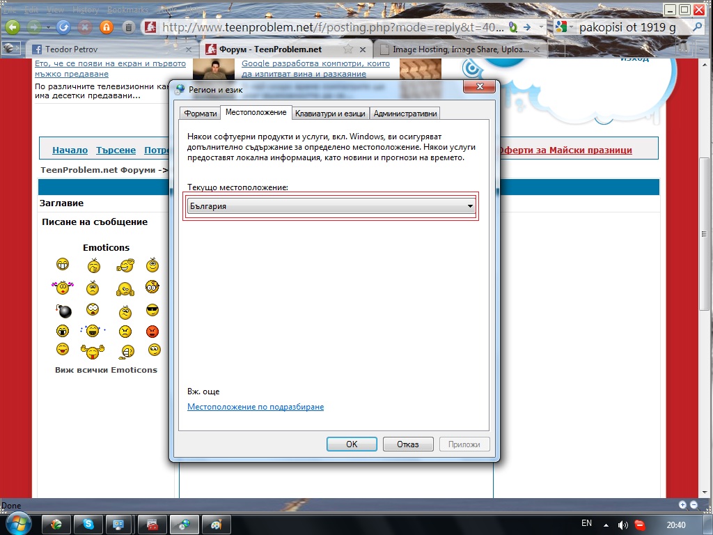The height and width of the screenshot is (535, 713).
Task: Click the face thumbnail beside the news link
Action: 214,69
